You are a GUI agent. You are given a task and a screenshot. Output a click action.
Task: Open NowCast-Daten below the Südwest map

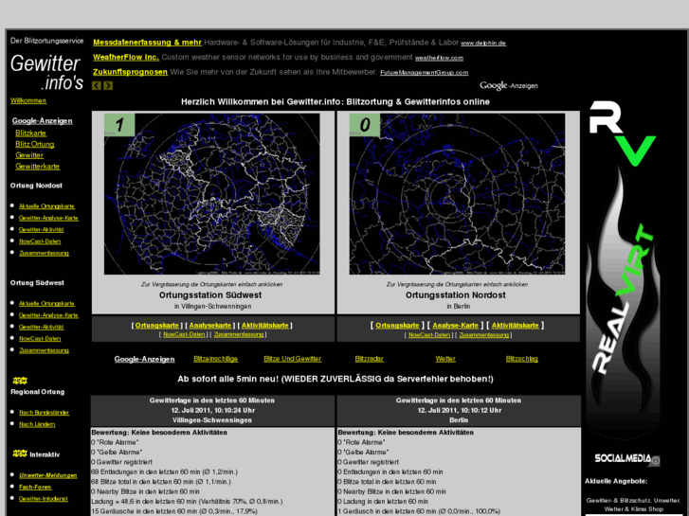point(184,334)
